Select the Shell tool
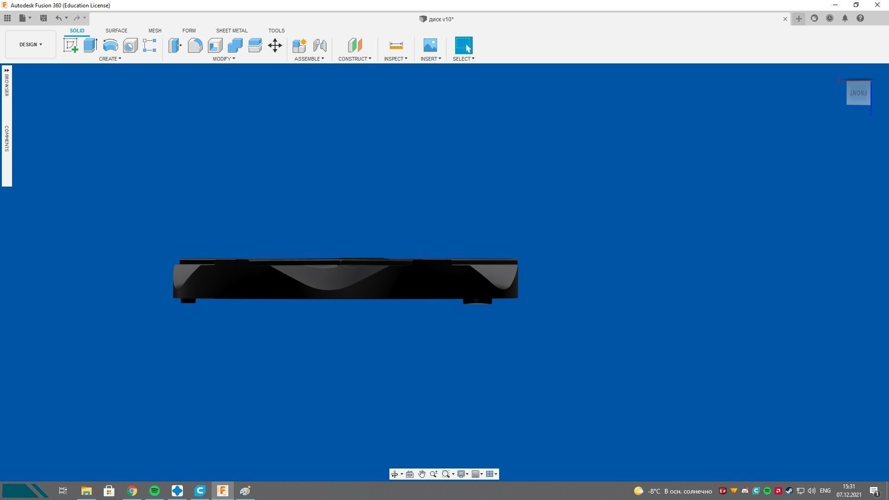The image size is (889, 500). tap(215, 45)
